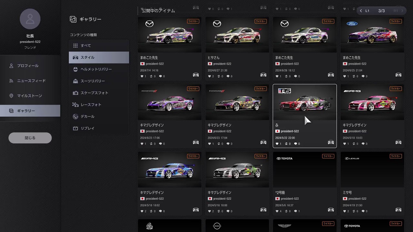The width and height of the screenshot is (413, 232).
Task: Click president-522 name on ヒサさん card
Action: 222,64
